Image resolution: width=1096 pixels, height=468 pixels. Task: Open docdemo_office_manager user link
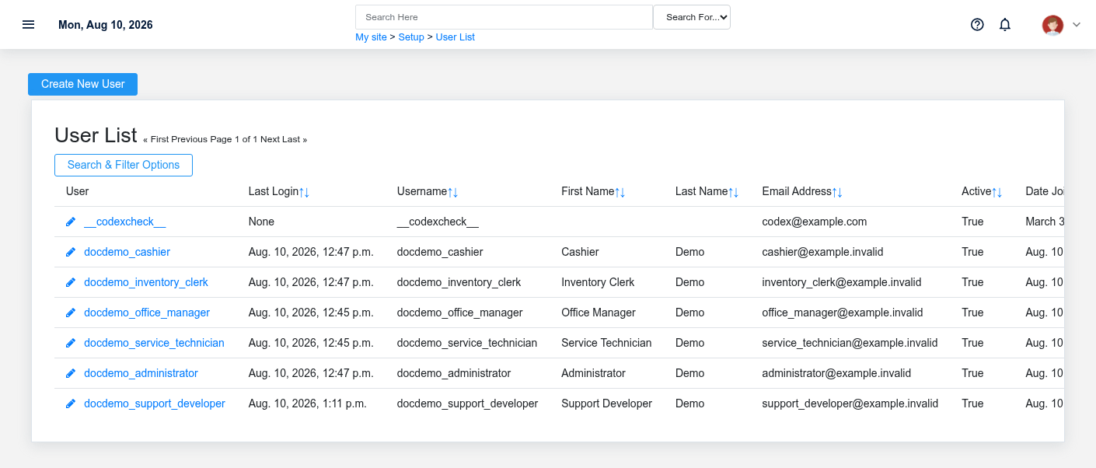[147, 313]
